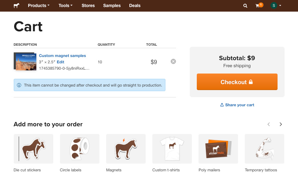
Task: Go to next carousel products arrow
Action: click(x=281, y=124)
